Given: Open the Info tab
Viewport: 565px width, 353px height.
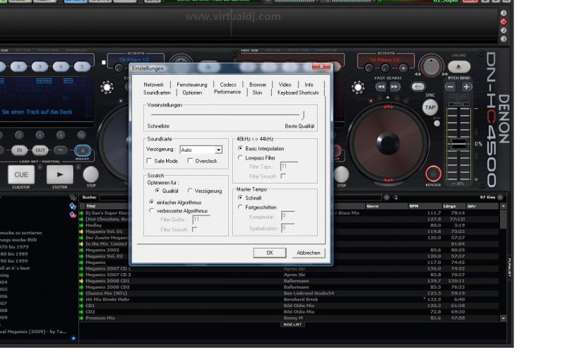Looking at the screenshot, I should point(309,85).
